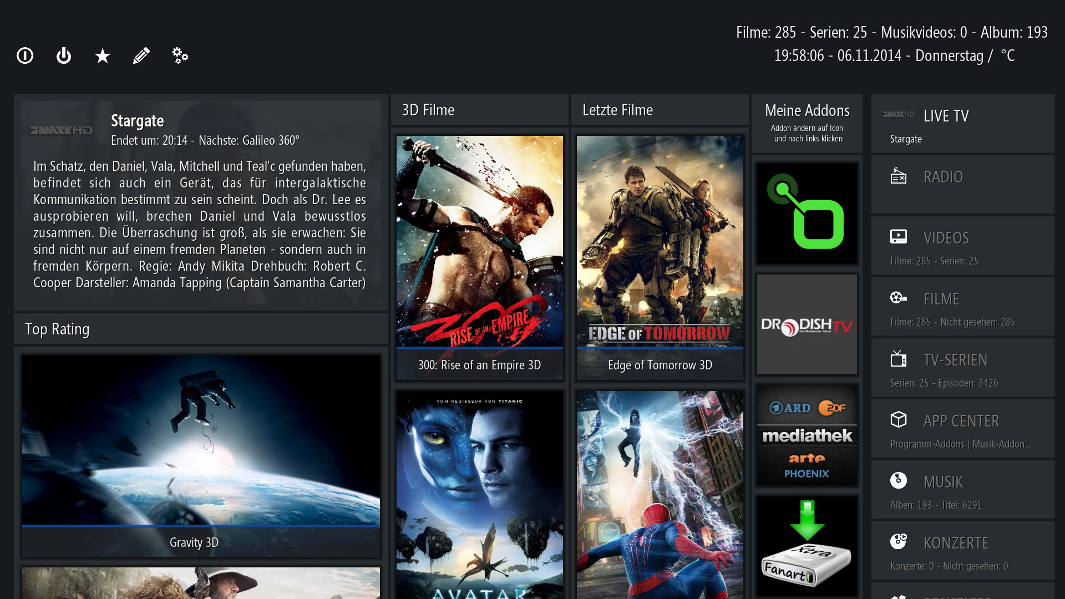Viewport: 1065px width, 599px height.
Task: Select the 3D Filme section header
Action: point(480,110)
